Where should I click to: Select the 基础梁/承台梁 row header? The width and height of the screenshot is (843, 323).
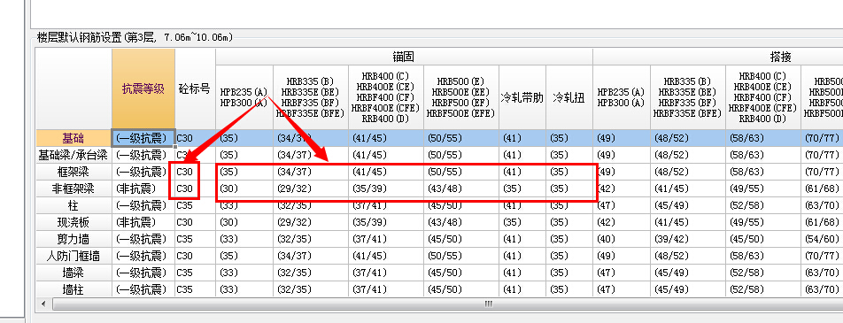tap(73, 156)
